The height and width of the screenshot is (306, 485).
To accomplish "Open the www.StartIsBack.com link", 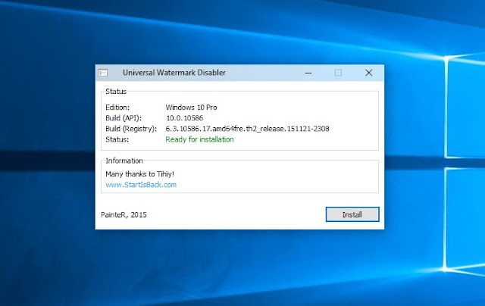I will pos(141,185).
